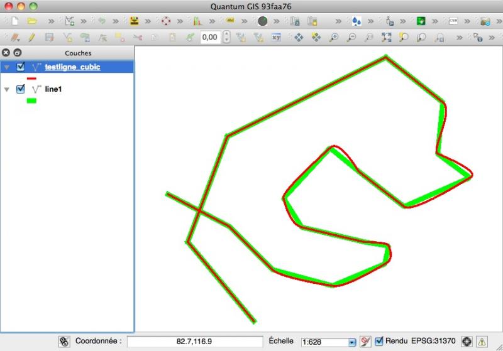Collapse the line1 layer legend
The width and height of the screenshot is (503, 351).
tap(7, 89)
